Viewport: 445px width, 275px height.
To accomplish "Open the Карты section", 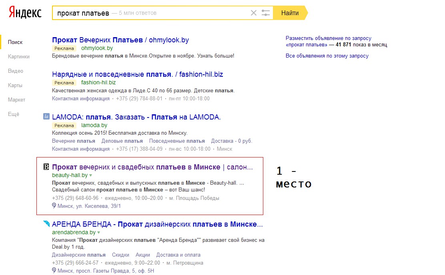I will (15, 85).
